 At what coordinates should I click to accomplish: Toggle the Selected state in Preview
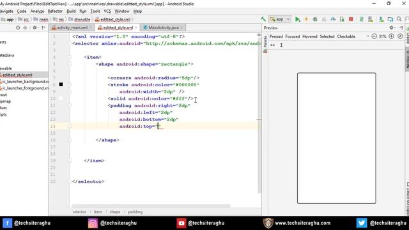tap(327, 36)
